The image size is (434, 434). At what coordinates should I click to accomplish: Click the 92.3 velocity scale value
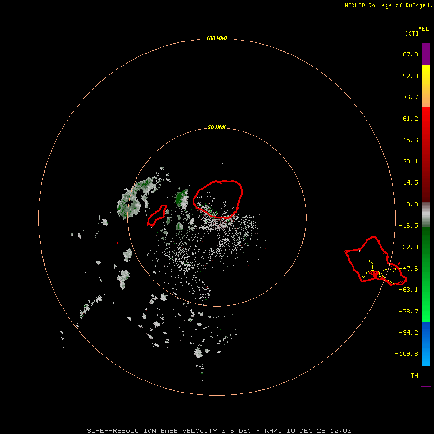pyautogui.click(x=410, y=76)
